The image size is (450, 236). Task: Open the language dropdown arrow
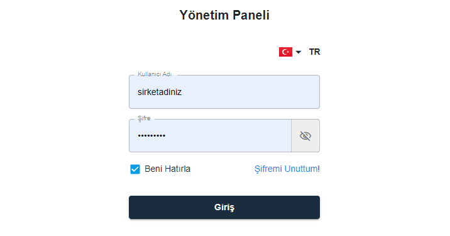click(299, 52)
